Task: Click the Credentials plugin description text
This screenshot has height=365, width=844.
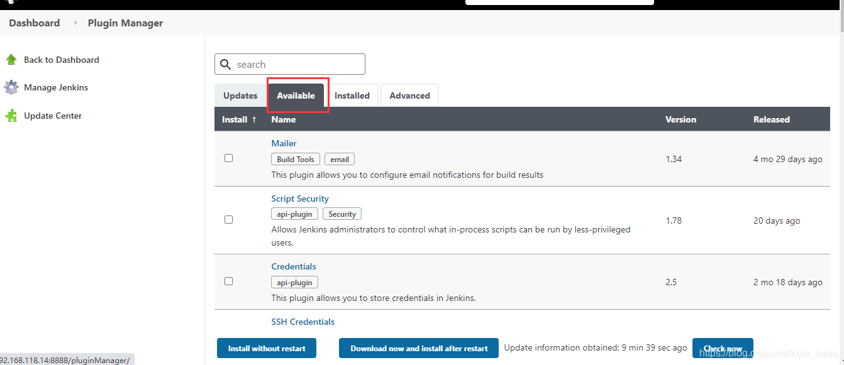Action: pyautogui.click(x=374, y=298)
